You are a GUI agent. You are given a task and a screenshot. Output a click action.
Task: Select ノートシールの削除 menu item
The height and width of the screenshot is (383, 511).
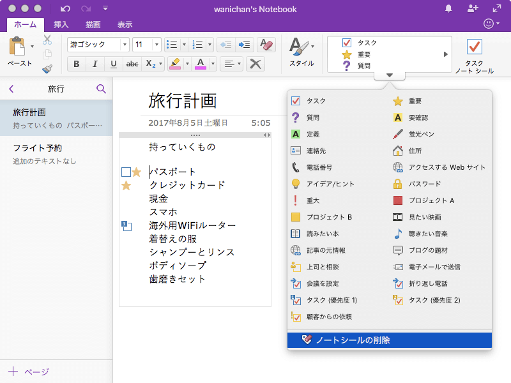(390, 340)
